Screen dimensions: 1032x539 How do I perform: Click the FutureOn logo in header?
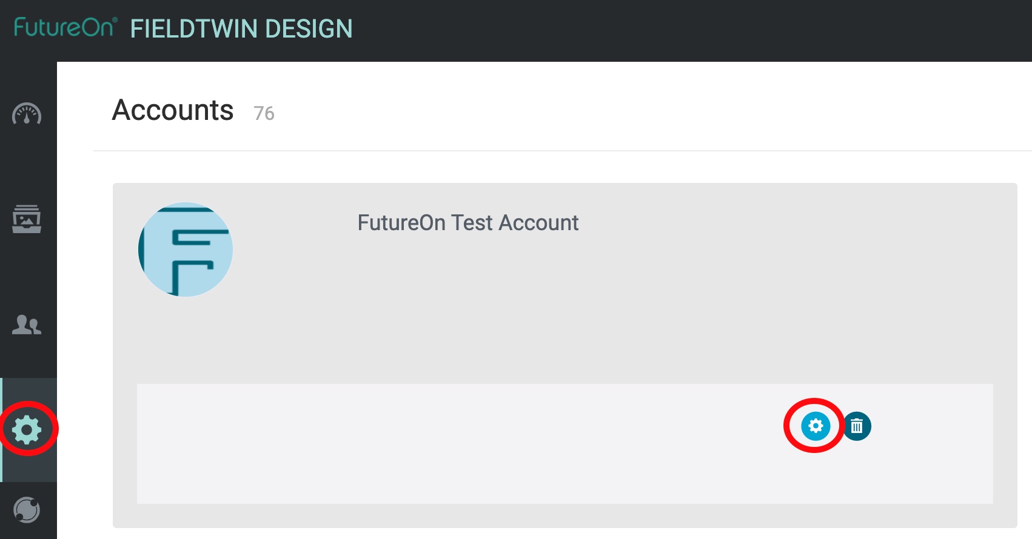coord(65,27)
